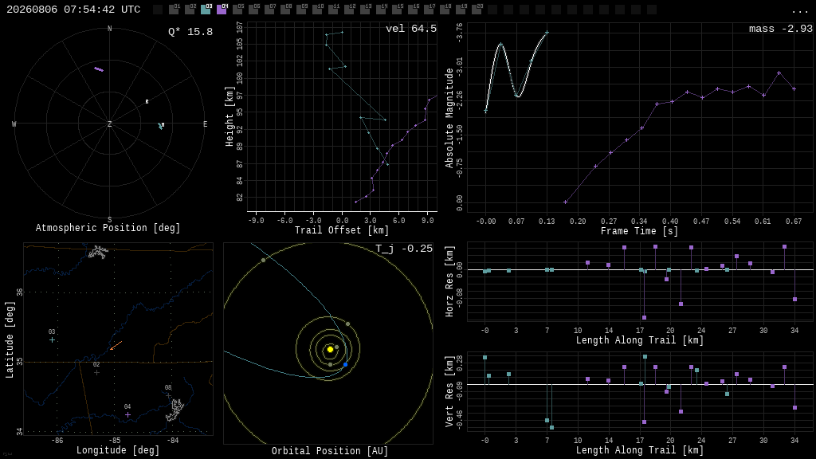This screenshot has height=459, width=816.
Task: Click the E compass label on polar plot
Action: point(205,124)
